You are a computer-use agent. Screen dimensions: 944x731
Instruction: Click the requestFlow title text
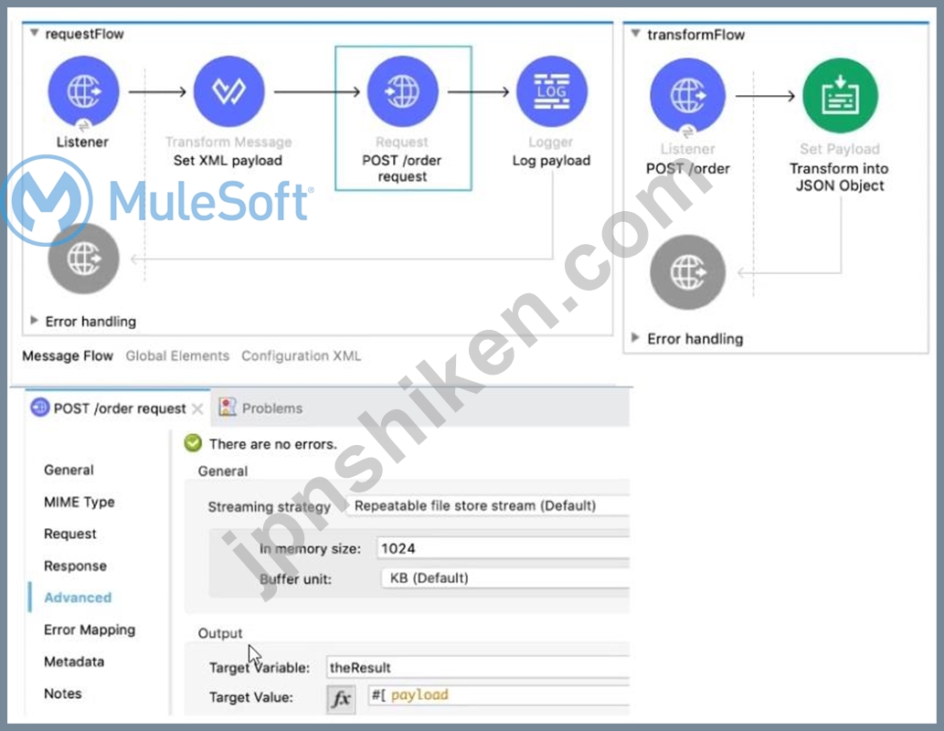84,34
